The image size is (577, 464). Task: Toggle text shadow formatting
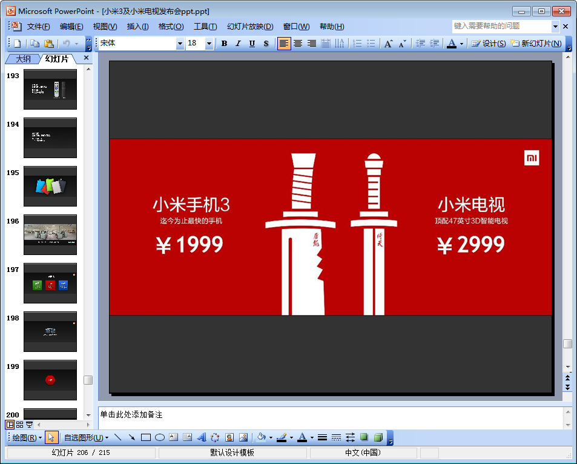266,44
